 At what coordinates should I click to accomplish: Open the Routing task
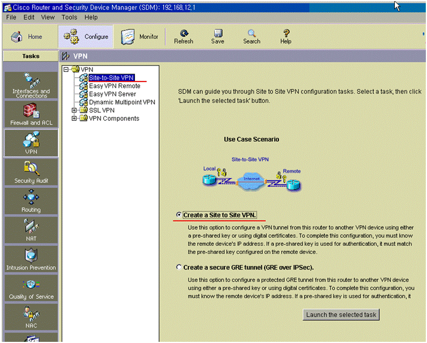click(31, 201)
